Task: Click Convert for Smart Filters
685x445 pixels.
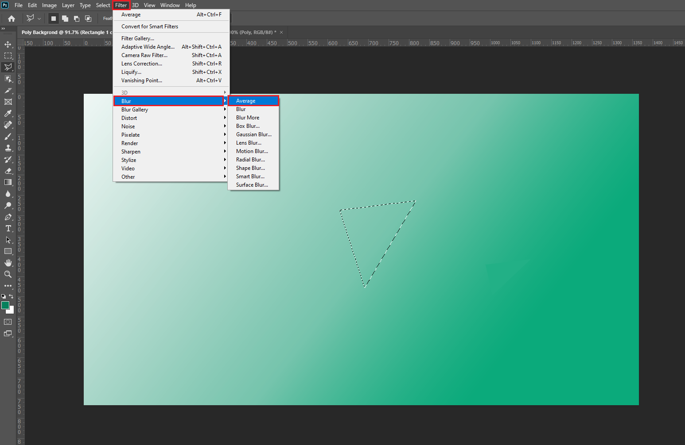Action: pyautogui.click(x=150, y=27)
